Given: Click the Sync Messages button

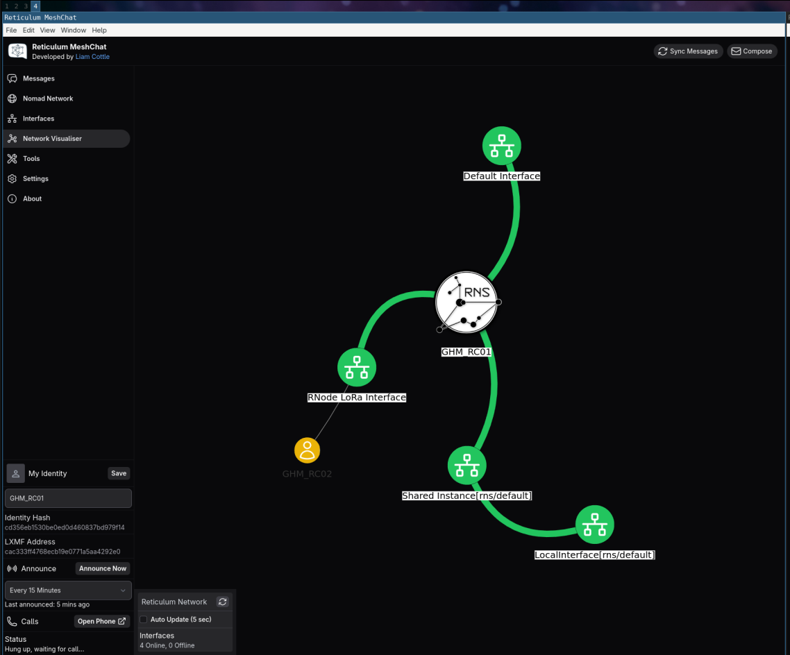Looking at the screenshot, I should click(x=688, y=51).
